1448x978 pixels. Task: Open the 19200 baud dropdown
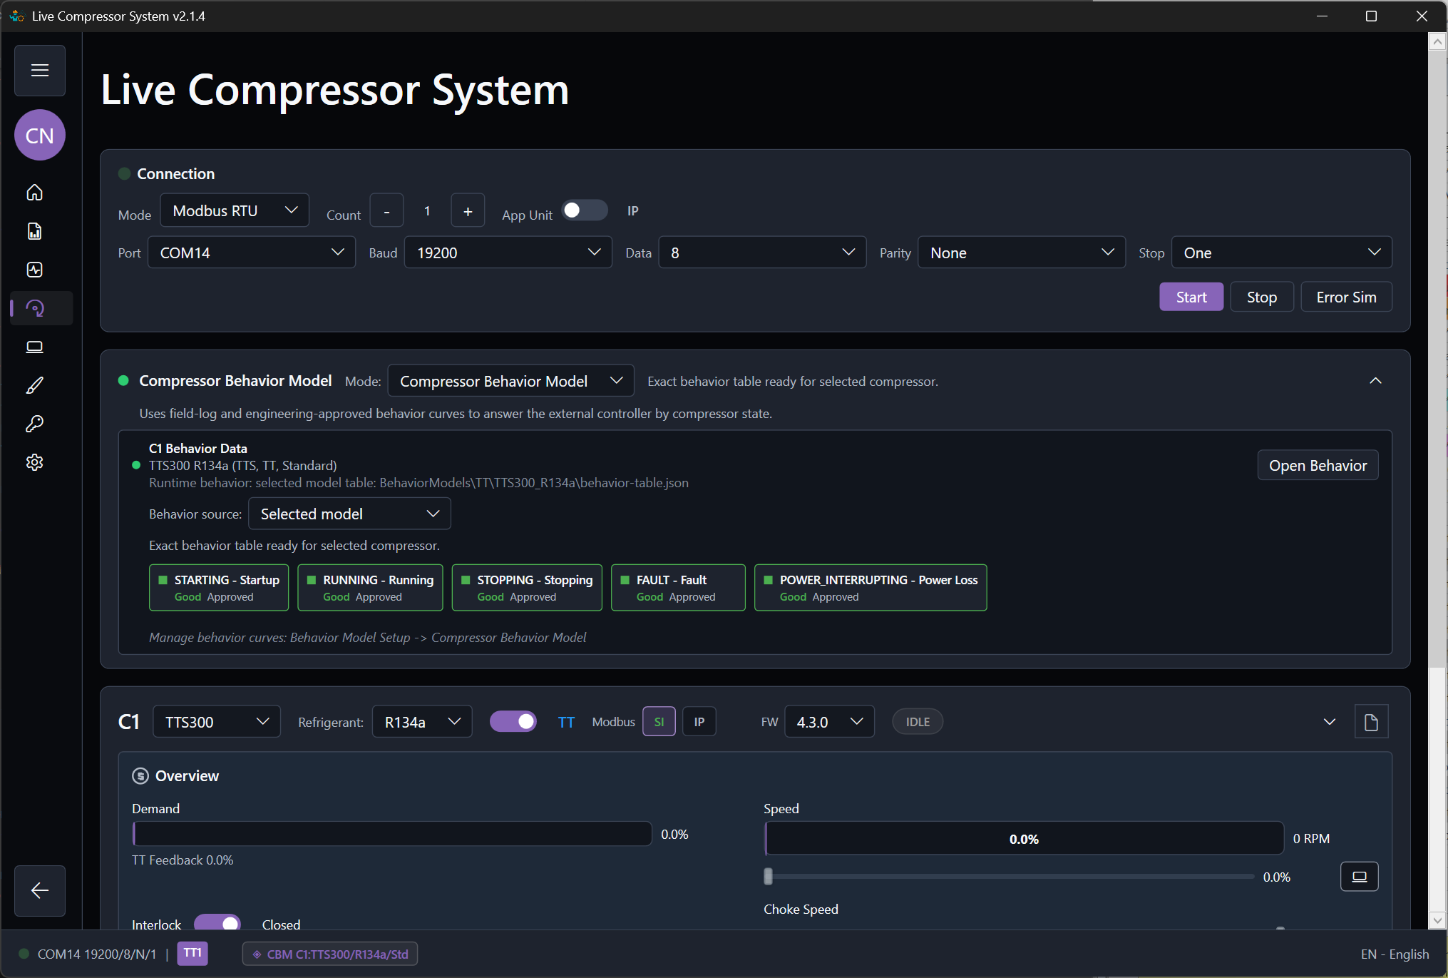[x=508, y=253]
